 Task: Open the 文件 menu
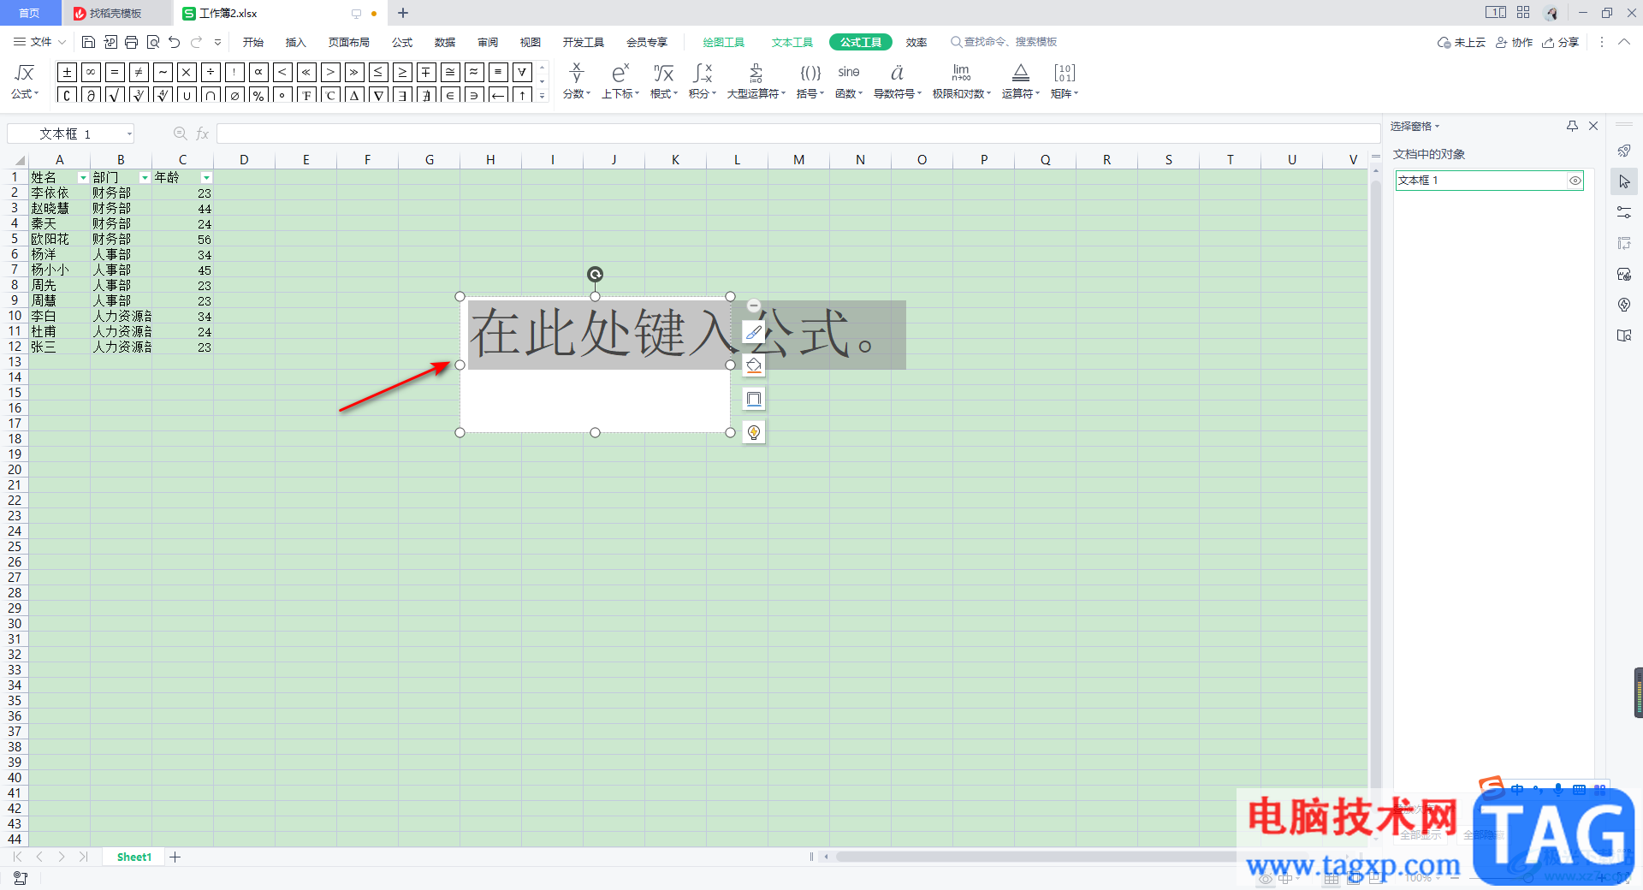tap(39, 42)
